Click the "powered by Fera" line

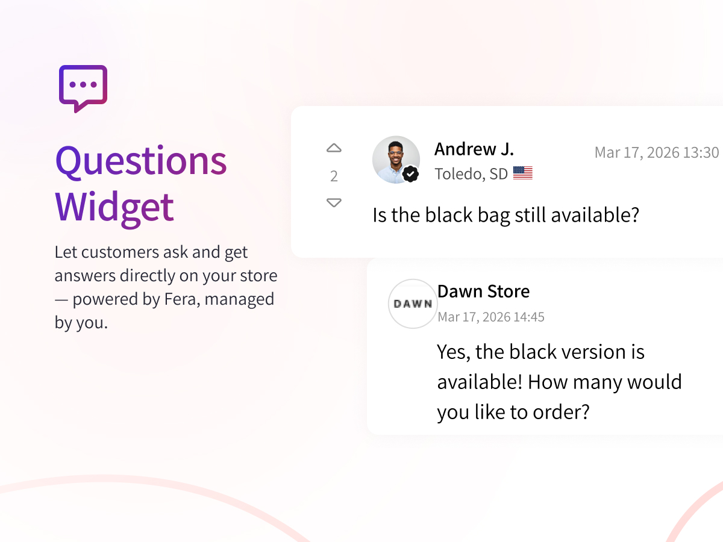tap(164, 299)
